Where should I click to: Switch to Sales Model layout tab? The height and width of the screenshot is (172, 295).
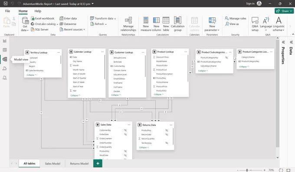[52, 163]
